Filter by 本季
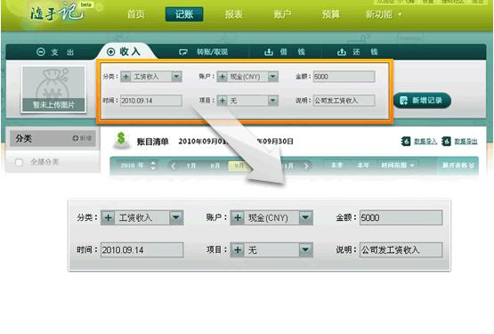The image size is (494, 334). pos(336,166)
